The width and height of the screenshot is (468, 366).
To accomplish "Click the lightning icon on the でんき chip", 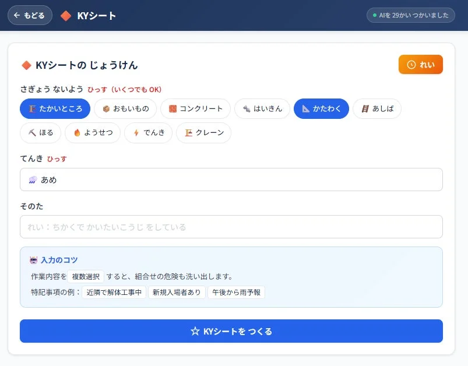I will click(x=136, y=133).
